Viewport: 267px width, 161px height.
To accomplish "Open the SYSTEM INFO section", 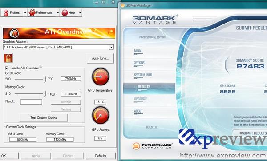I will [143, 75].
